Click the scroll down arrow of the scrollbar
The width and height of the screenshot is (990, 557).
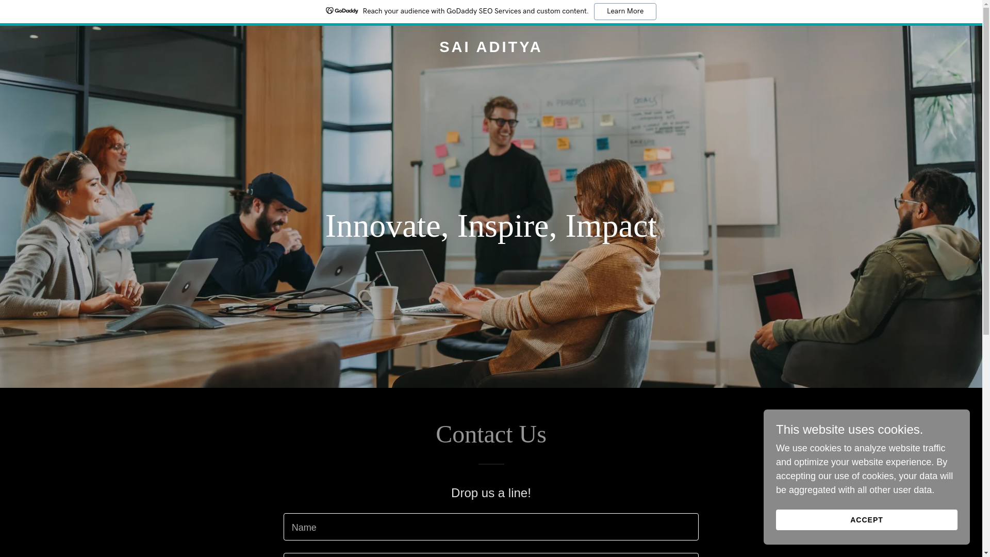(x=986, y=553)
